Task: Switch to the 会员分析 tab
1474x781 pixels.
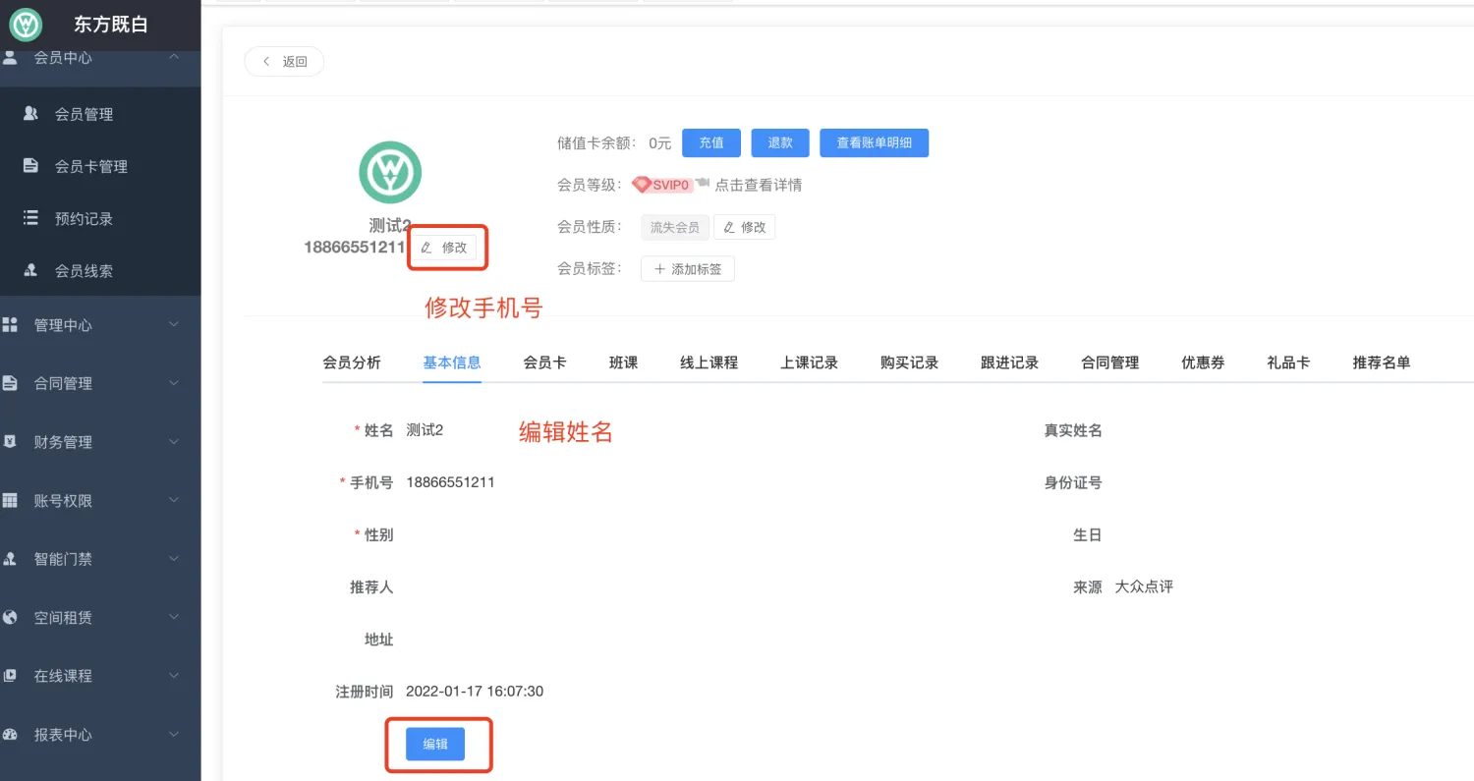Action: [x=352, y=363]
